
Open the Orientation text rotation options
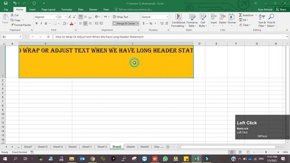coord(97,17)
